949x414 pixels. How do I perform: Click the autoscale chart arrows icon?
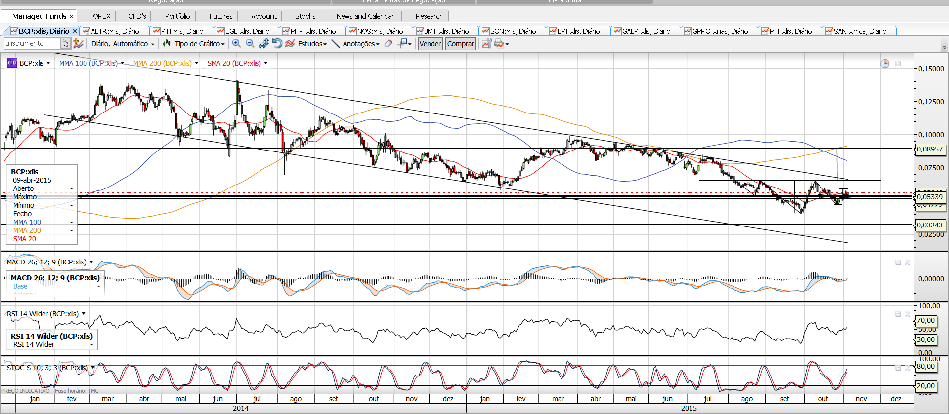(x=264, y=44)
